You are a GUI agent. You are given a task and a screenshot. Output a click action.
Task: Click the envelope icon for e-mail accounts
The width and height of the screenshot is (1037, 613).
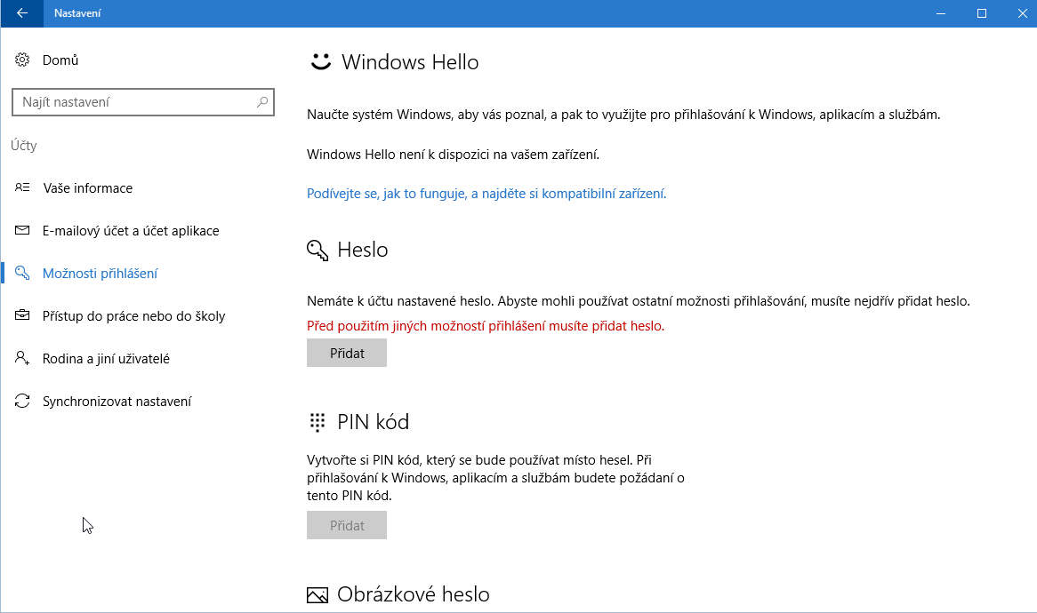click(x=22, y=230)
